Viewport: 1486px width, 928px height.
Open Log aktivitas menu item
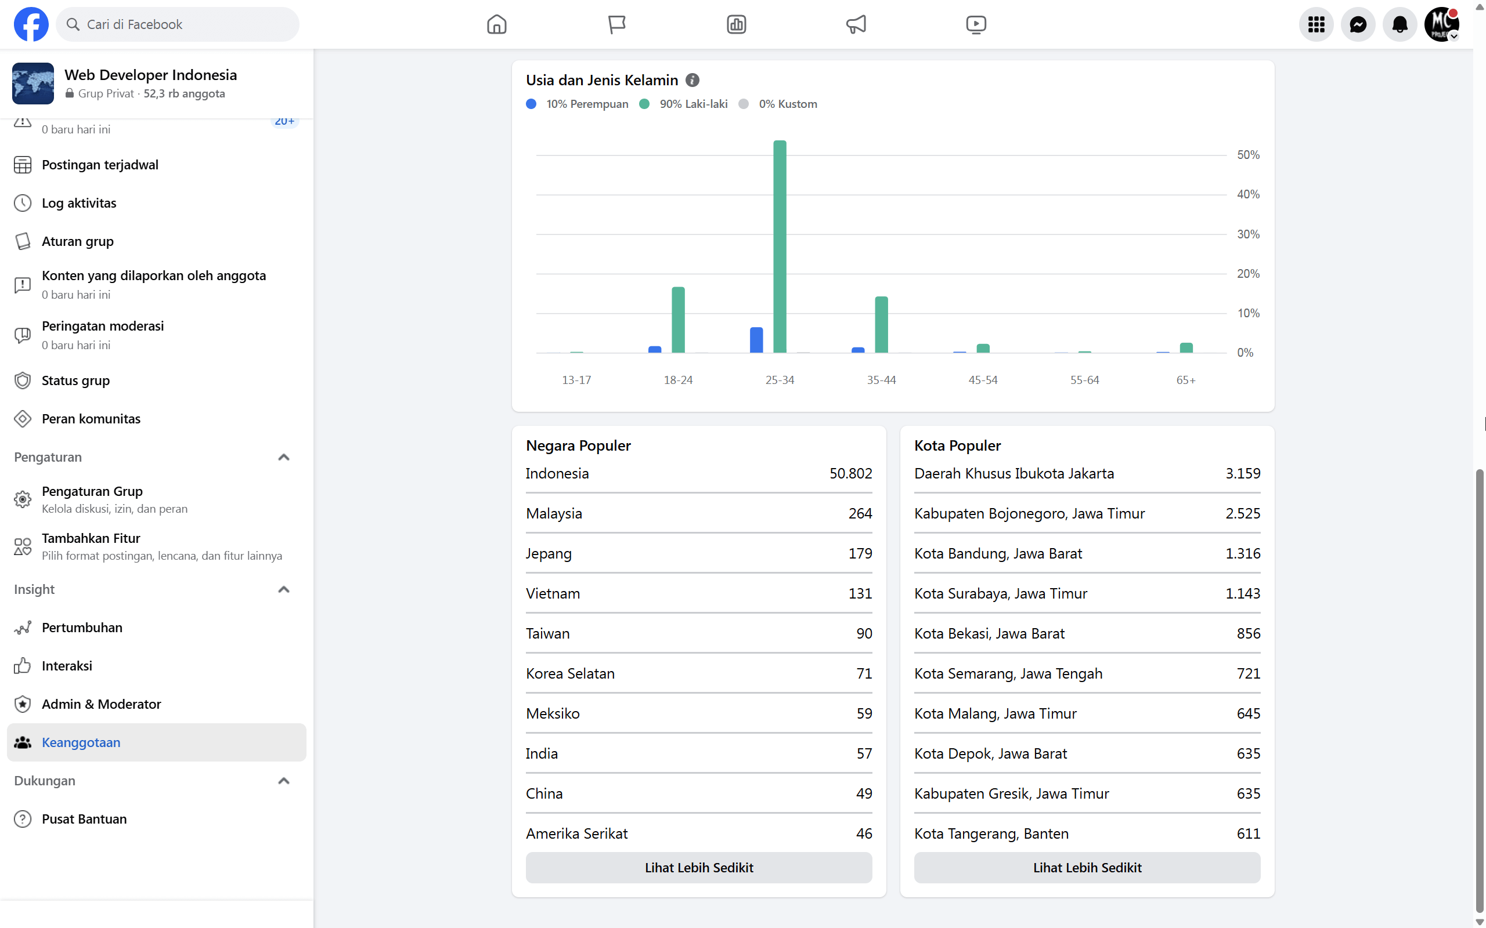coord(78,203)
